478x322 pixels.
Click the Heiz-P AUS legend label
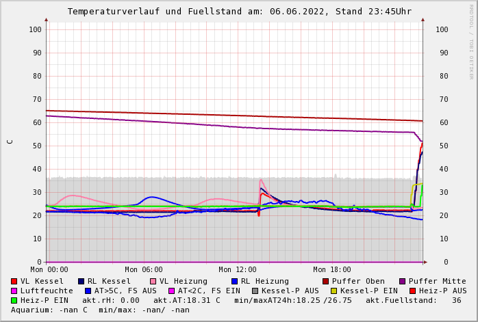[x=442, y=291]
